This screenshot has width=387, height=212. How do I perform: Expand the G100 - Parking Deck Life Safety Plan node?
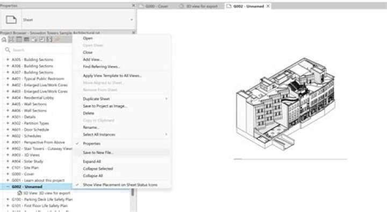coord(8,199)
